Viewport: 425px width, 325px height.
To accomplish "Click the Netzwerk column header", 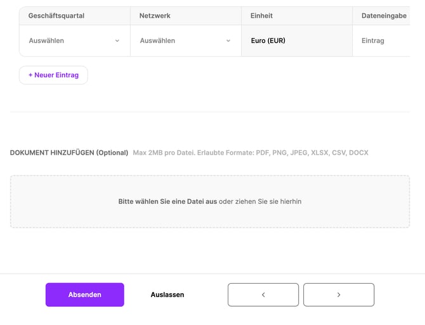I will coord(155,15).
